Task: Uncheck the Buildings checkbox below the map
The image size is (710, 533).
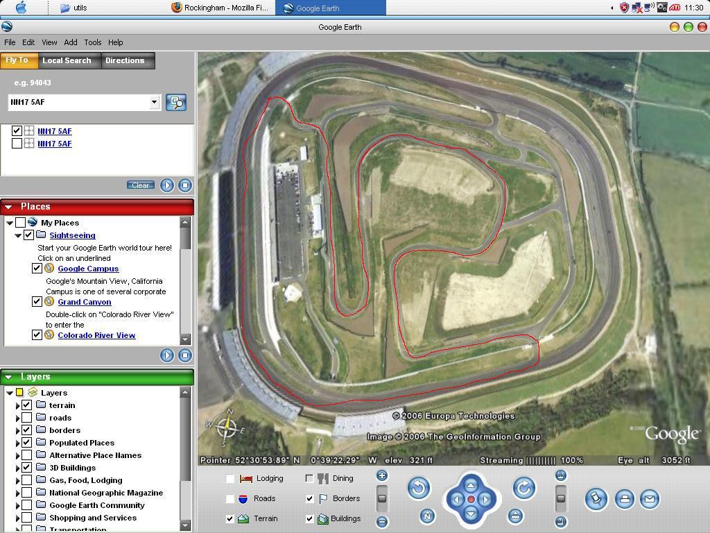Action: [310, 518]
